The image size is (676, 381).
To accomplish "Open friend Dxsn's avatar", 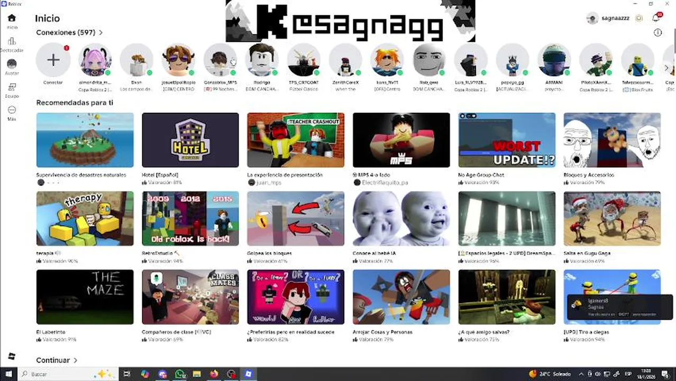I will pos(136,60).
